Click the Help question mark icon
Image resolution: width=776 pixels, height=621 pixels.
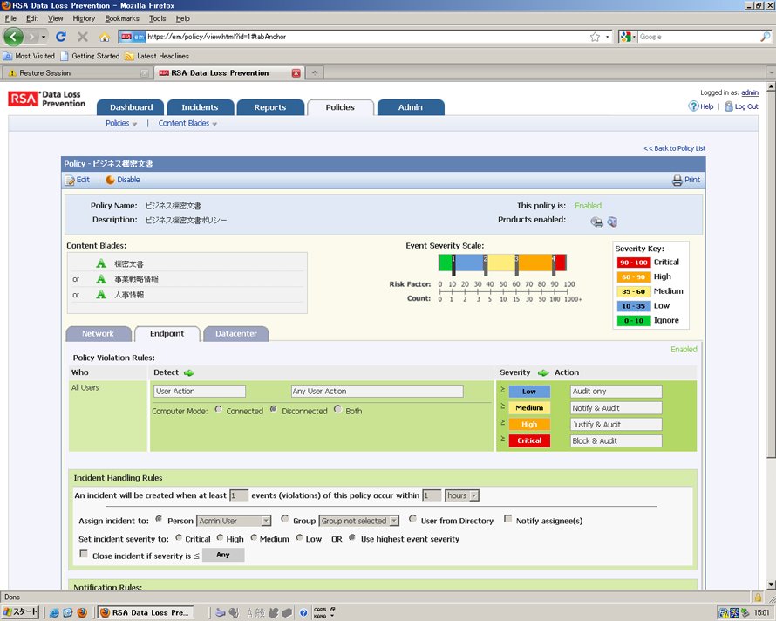point(693,106)
